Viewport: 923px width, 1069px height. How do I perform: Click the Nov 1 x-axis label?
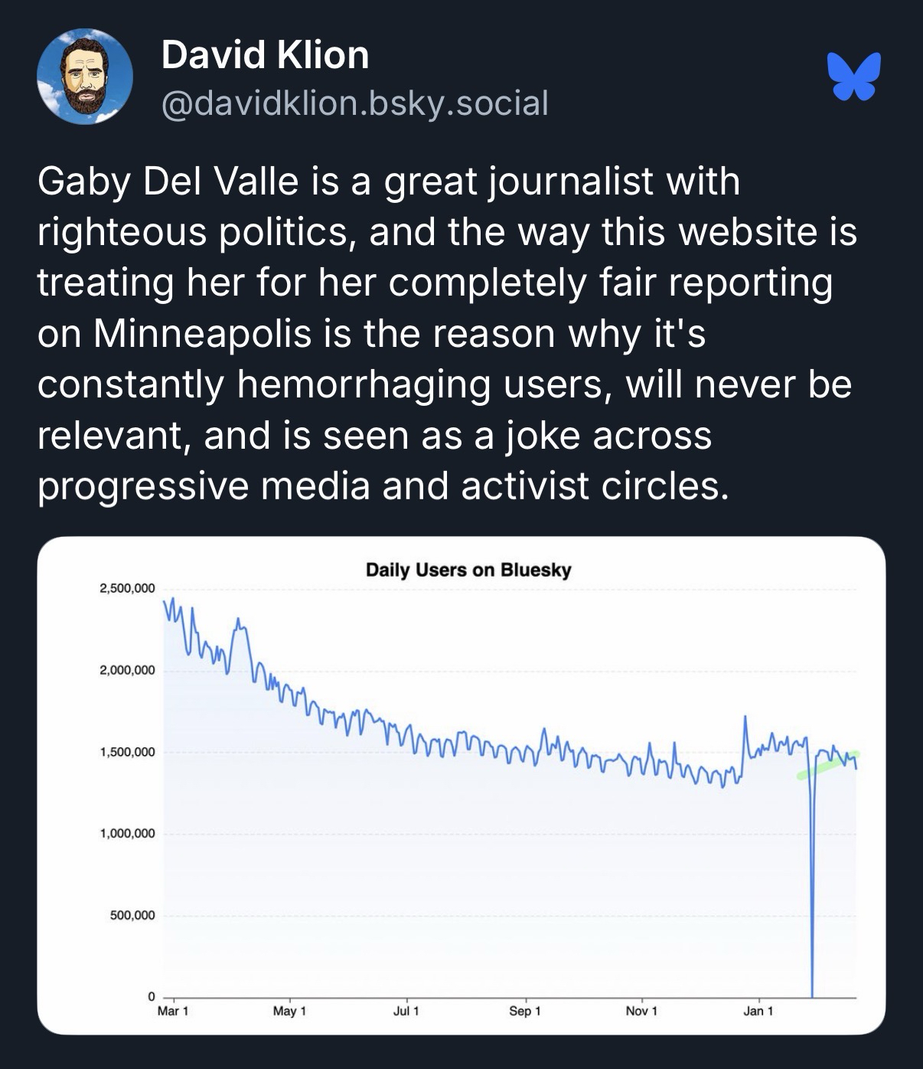coord(641,1012)
